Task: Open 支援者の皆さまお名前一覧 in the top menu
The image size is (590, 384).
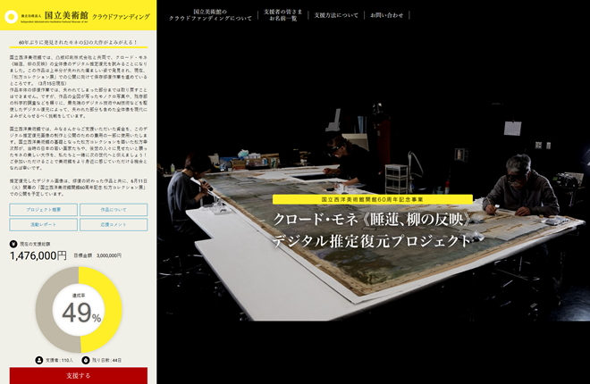Action: 283,15
